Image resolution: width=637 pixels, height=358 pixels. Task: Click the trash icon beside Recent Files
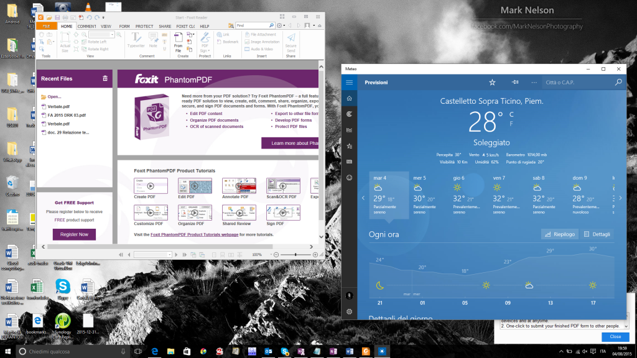pos(105,78)
